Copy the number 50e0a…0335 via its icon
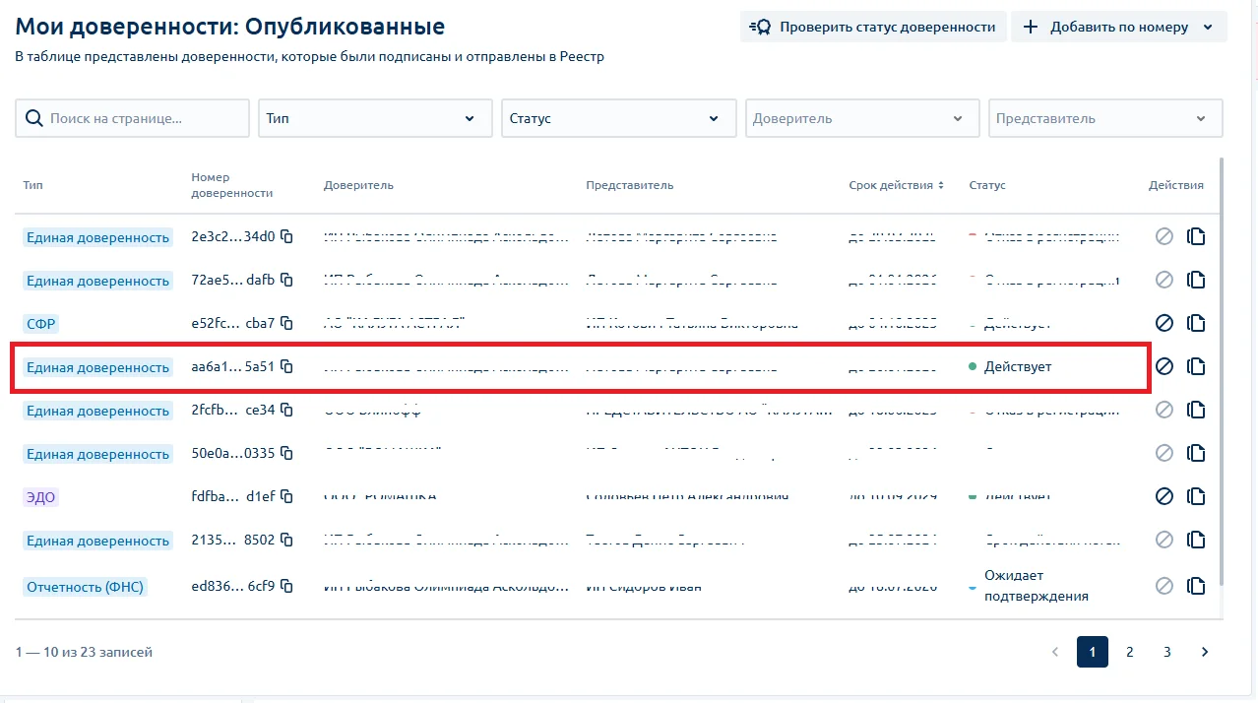This screenshot has height=703, width=1258. coord(286,453)
